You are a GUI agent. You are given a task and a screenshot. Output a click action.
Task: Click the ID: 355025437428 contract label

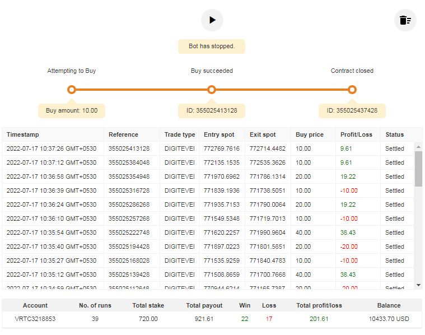[352, 110]
